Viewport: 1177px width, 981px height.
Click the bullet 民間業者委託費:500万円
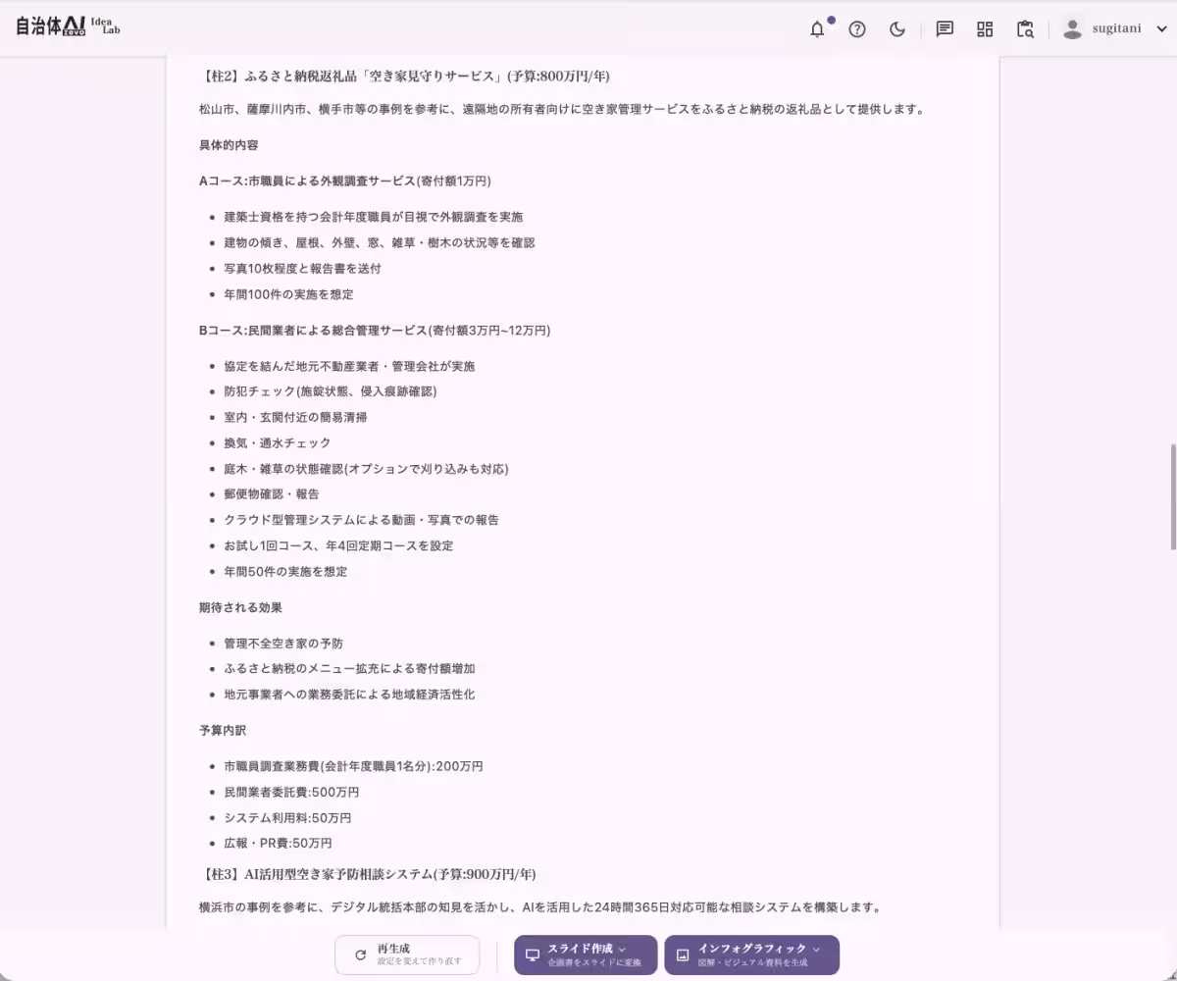click(291, 792)
